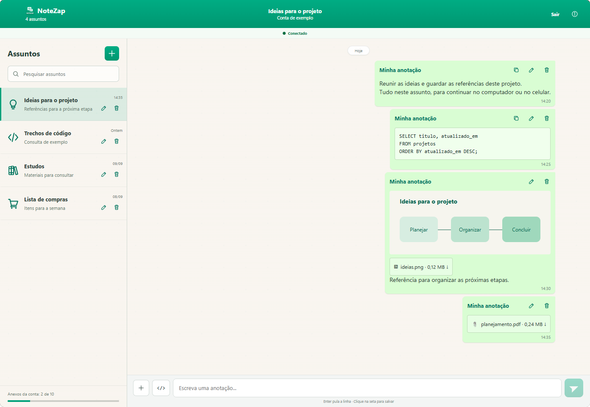Screen dimensions: 590x407
Task: Delete the 'Lista de compras' subject
Action: point(117,208)
